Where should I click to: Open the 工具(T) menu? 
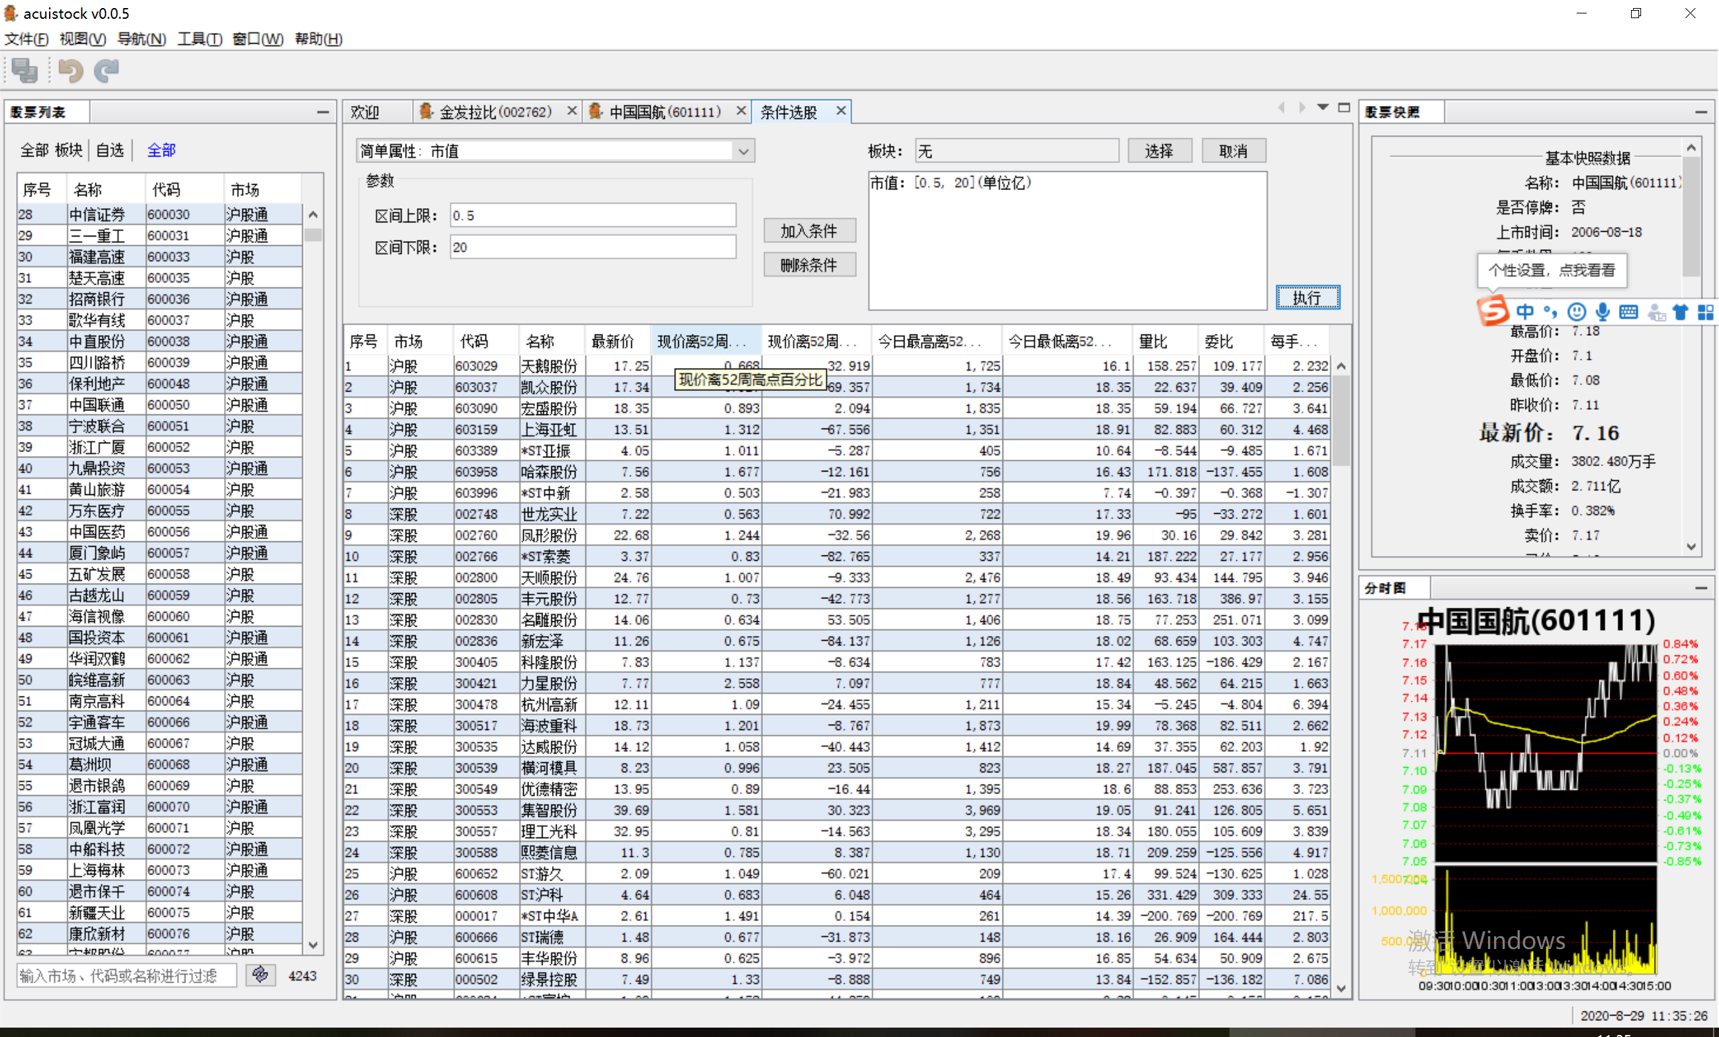tap(199, 39)
